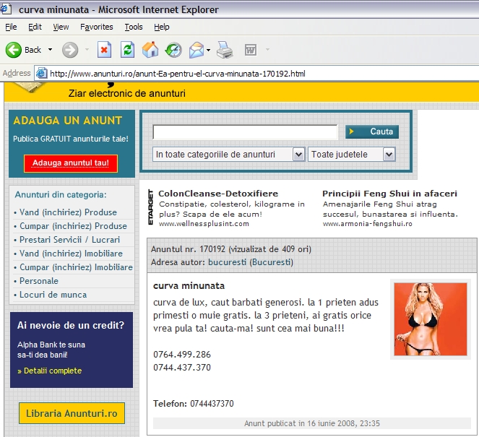
Task: Expand the categories dropdown 'In toate categoriile de anunturi'
Action: pos(228,155)
